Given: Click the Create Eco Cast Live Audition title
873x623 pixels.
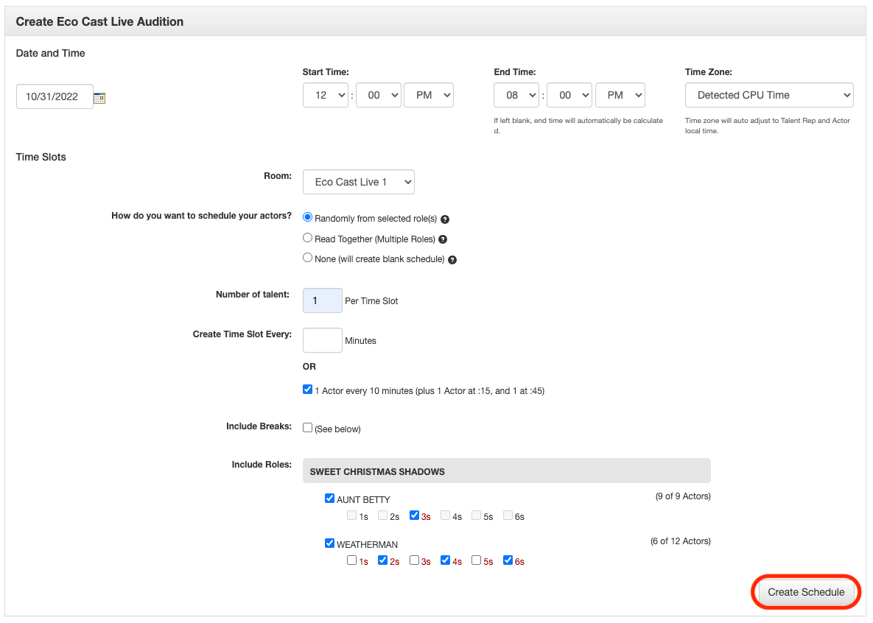Looking at the screenshot, I should pyautogui.click(x=99, y=21).
